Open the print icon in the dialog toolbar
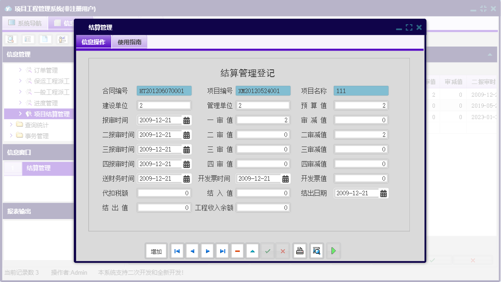Viewport: 501px width, 282px height. [x=300, y=251]
